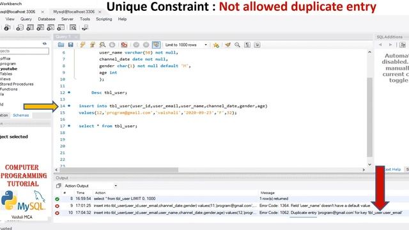Click back arrow in SQL Additions panel
The height and width of the screenshot is (230, 409).
point(380,45)
